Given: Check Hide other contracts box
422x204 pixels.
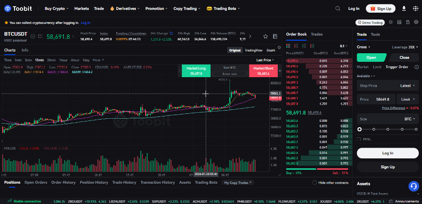Looking at the screenshot, I should coord(314,182).
